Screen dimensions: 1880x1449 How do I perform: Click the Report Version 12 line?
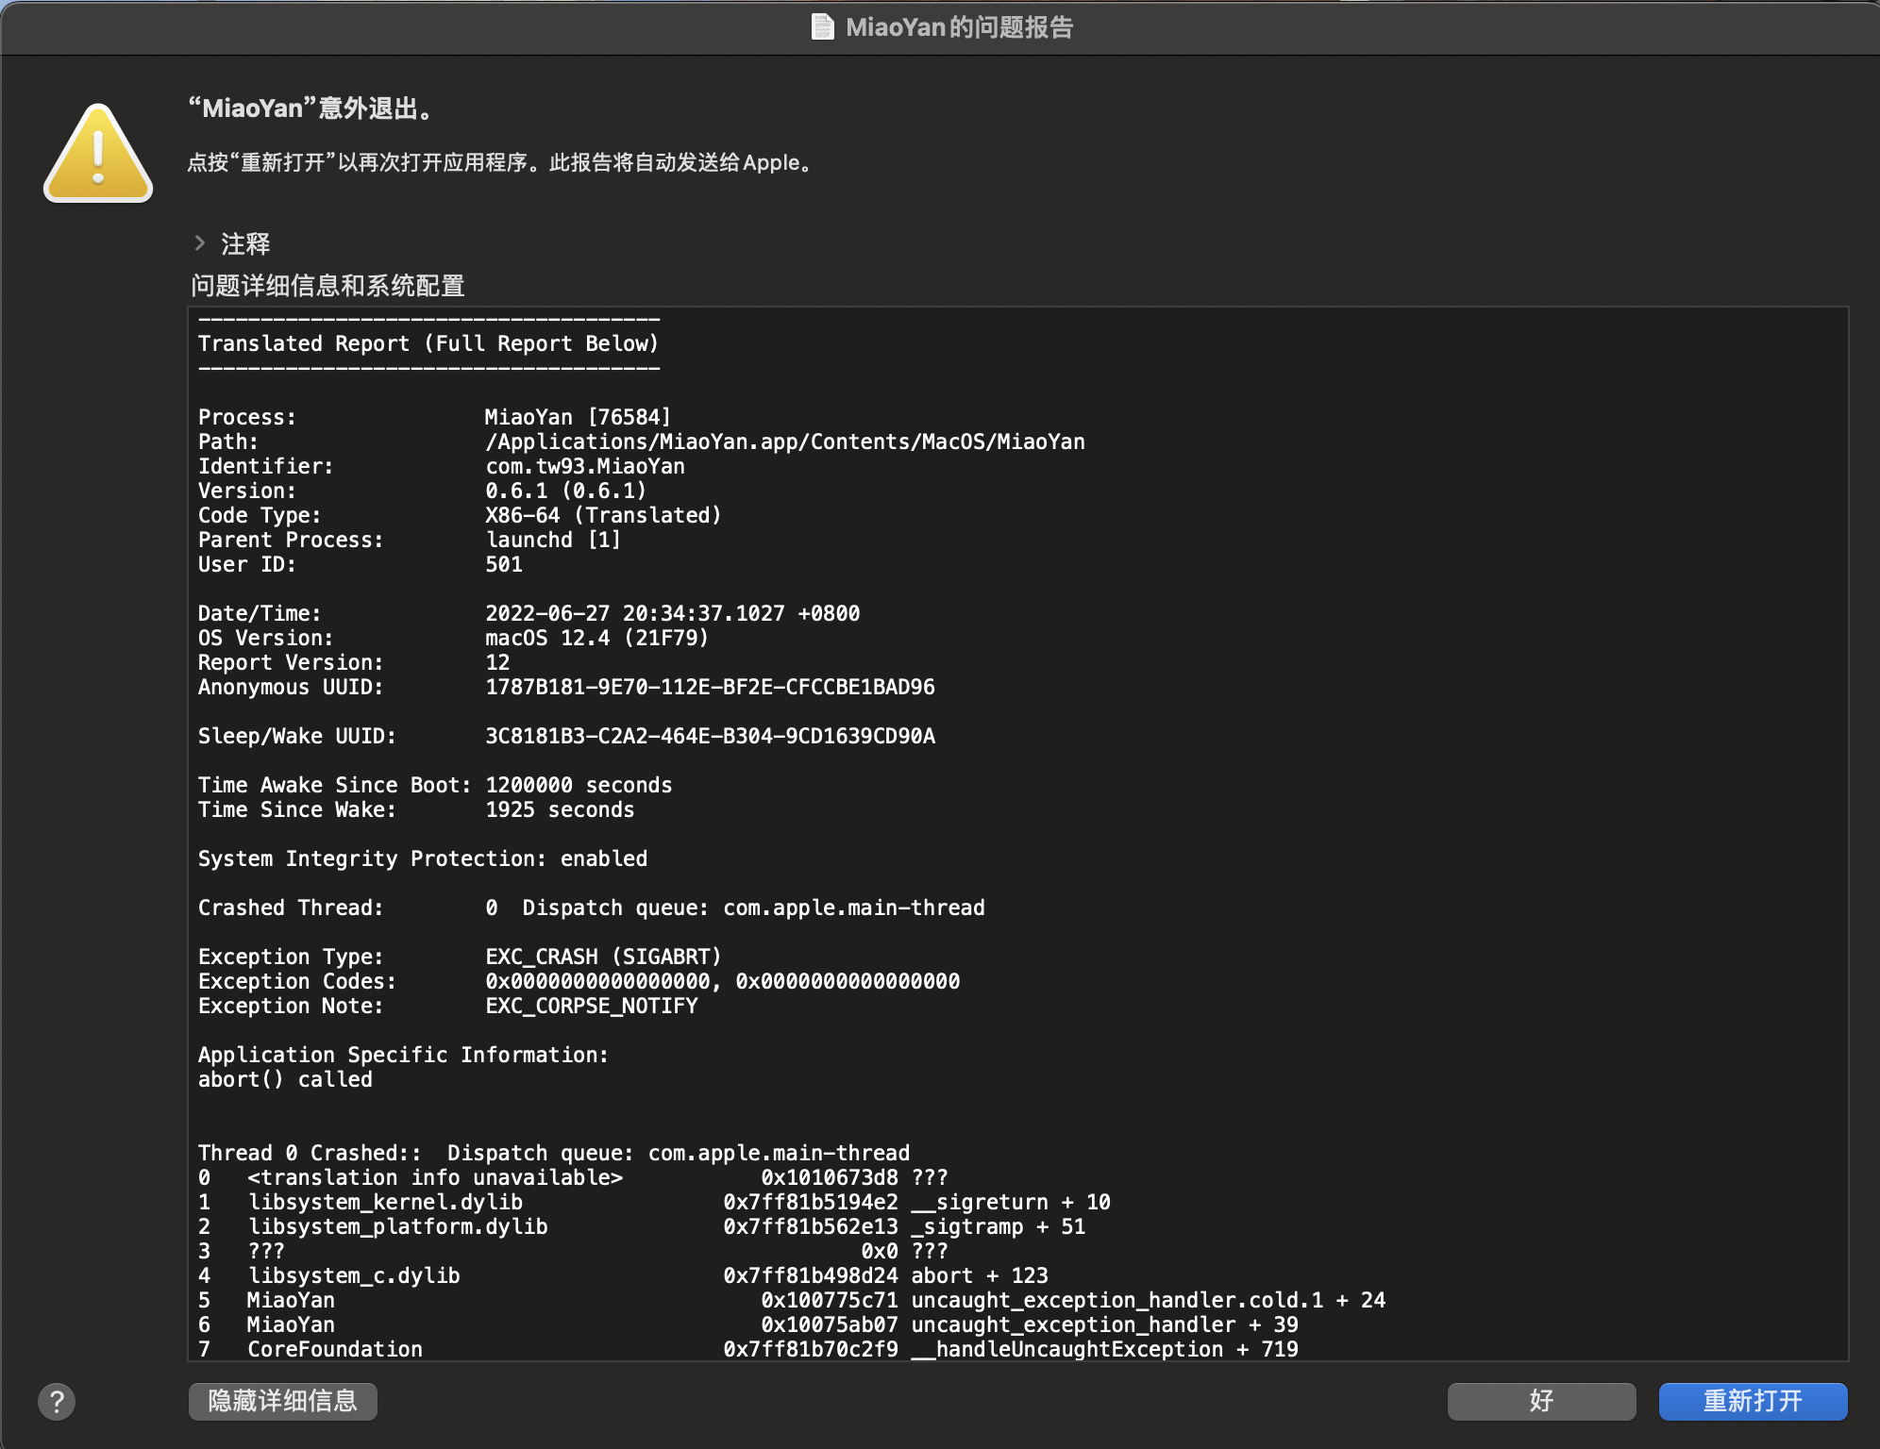(354, 662)
